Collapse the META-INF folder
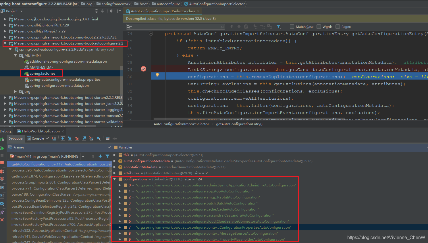 coord(16,55)
